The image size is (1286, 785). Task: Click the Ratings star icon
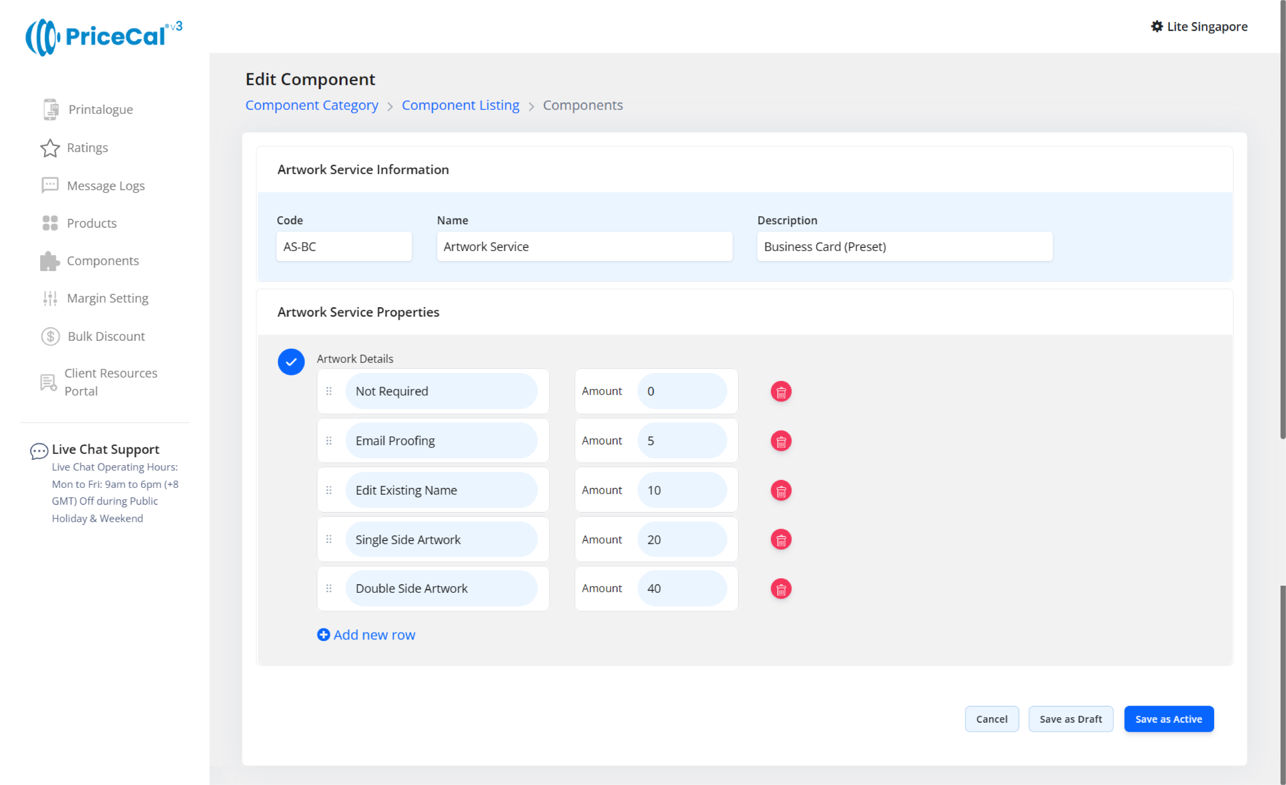[x=50, y=148]
